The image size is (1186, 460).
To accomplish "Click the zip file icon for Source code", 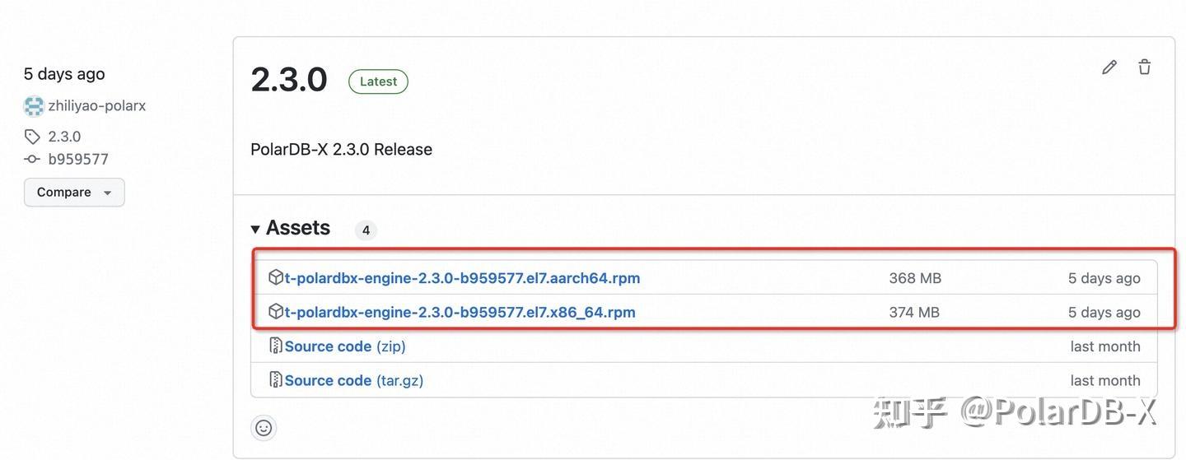I will [276, 346].
